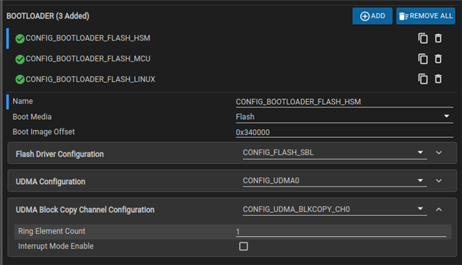Viewport: 462px width, 265px height.
Task: Duplicate CONFIG_BOOTLOADER_FLASH_LINUX instance
Action: coord(423,79)
